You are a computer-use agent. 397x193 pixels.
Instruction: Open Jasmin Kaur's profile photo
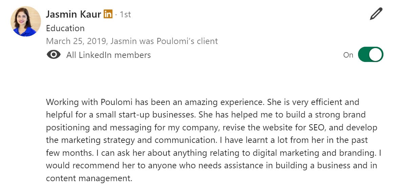(x=25, y=21)
